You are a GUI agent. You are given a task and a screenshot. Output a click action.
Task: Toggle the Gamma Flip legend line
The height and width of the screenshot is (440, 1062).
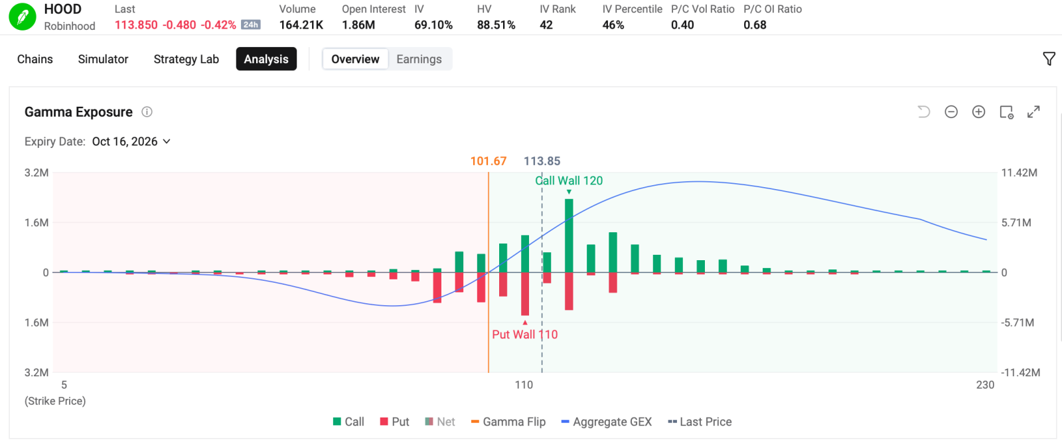click(x=508, y=422)
